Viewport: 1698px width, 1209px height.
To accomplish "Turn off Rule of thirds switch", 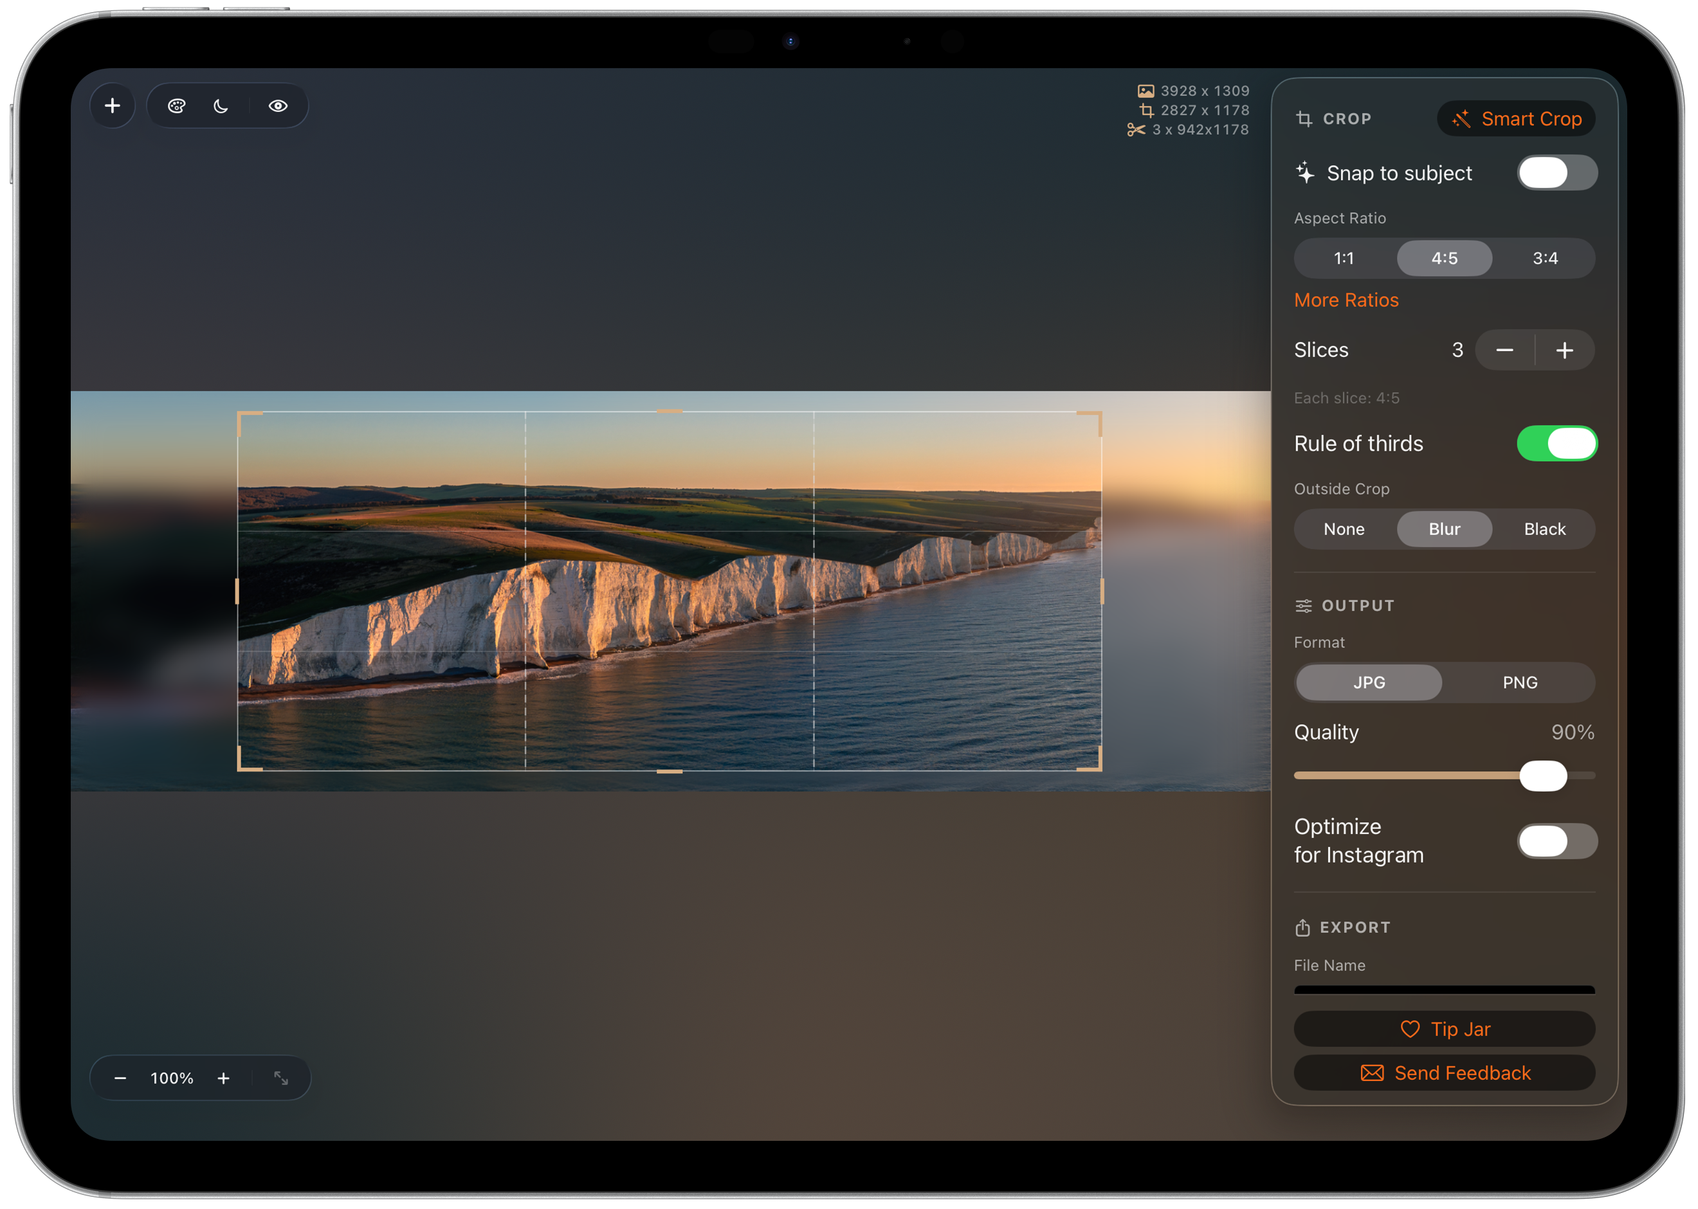I will click(x=1556, y=444).
